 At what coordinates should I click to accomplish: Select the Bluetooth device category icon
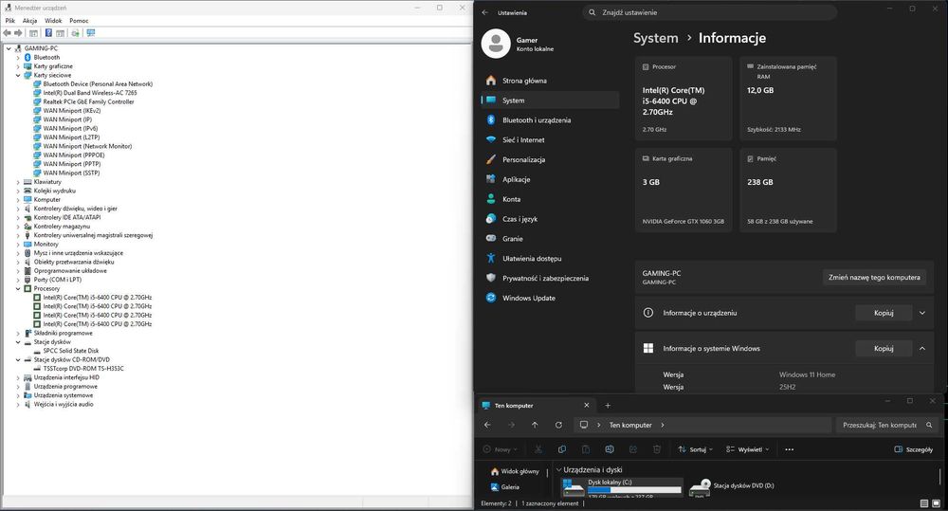27,58
